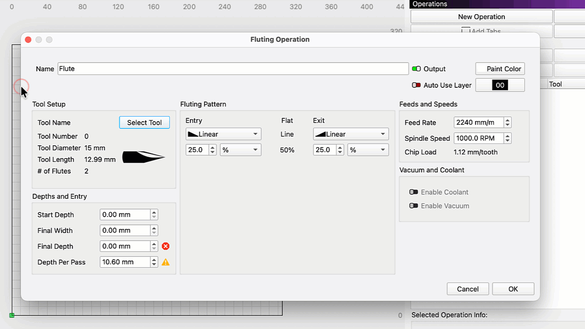Click the Name text field
Image resolution: width=585 pixels, height=329 pixels.
pyautogui.click(x=233, y=69)
